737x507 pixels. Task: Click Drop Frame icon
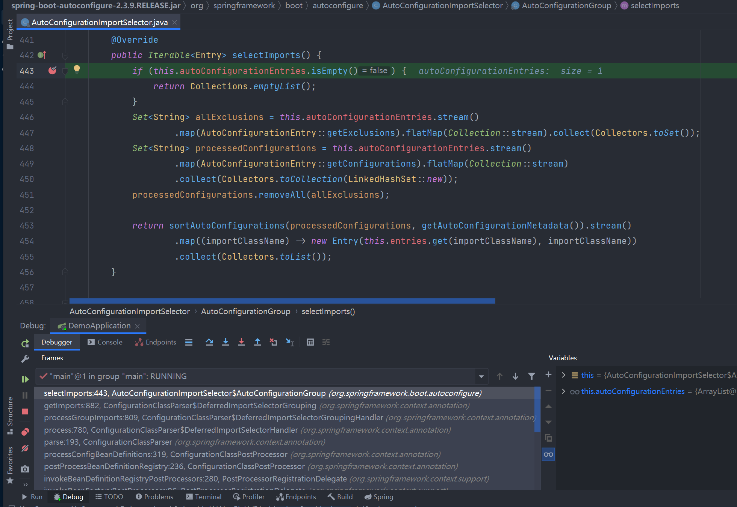coord(273,342)
